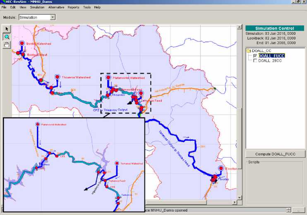Activate the magnifying glass zoom tool
This screenshot has height=215, width=307.
point(7,37)
